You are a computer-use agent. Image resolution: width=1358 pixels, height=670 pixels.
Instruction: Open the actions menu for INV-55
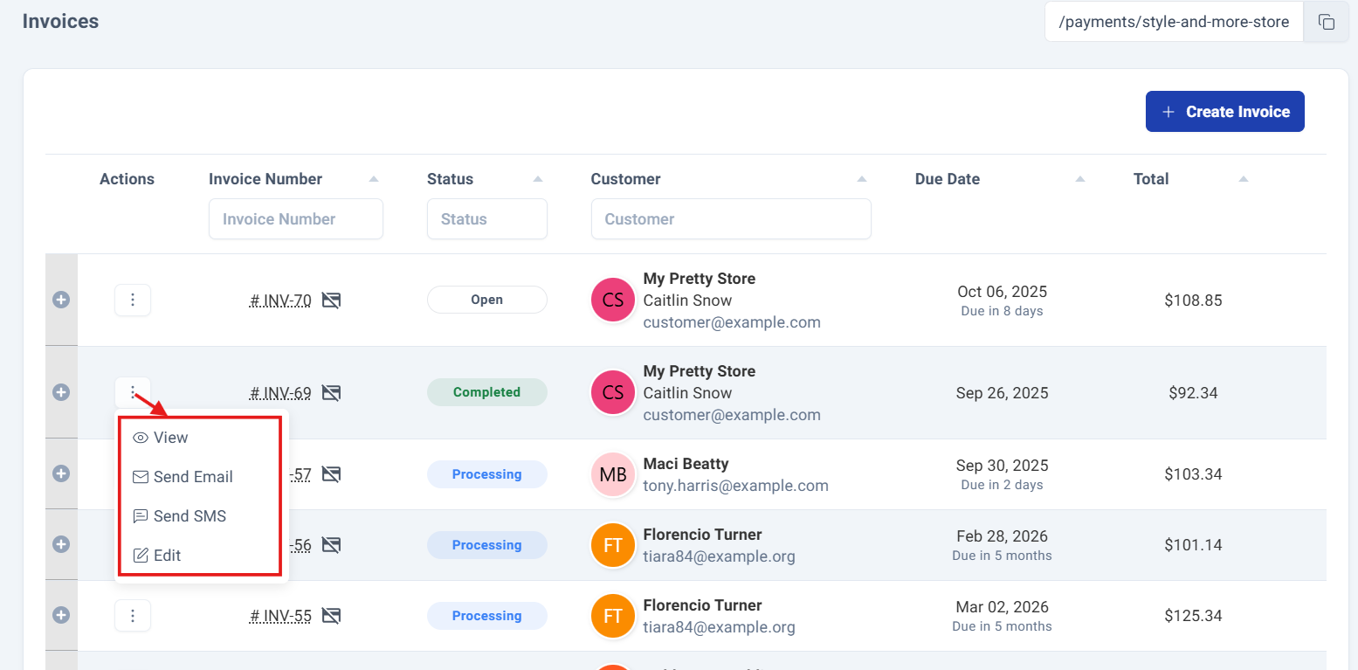point(133,616)
